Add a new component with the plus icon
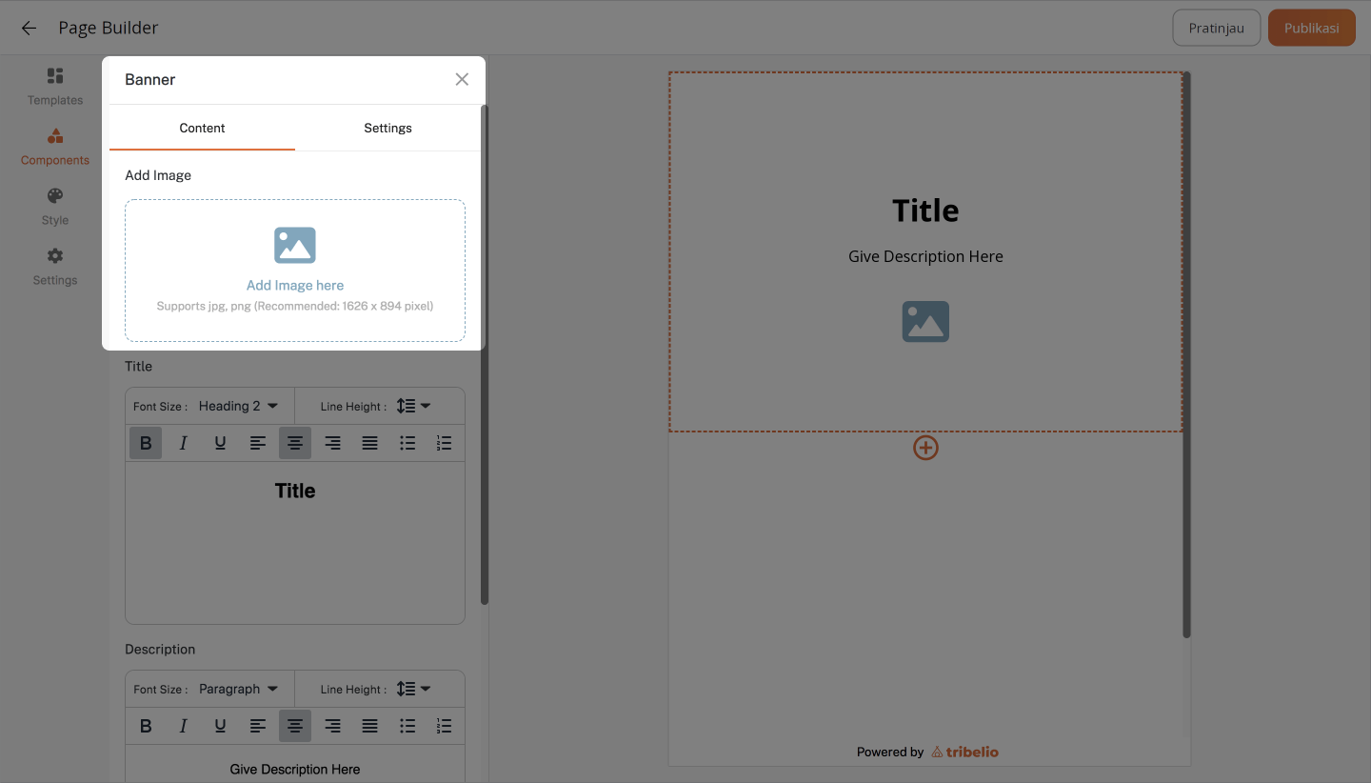 (925, 448)
